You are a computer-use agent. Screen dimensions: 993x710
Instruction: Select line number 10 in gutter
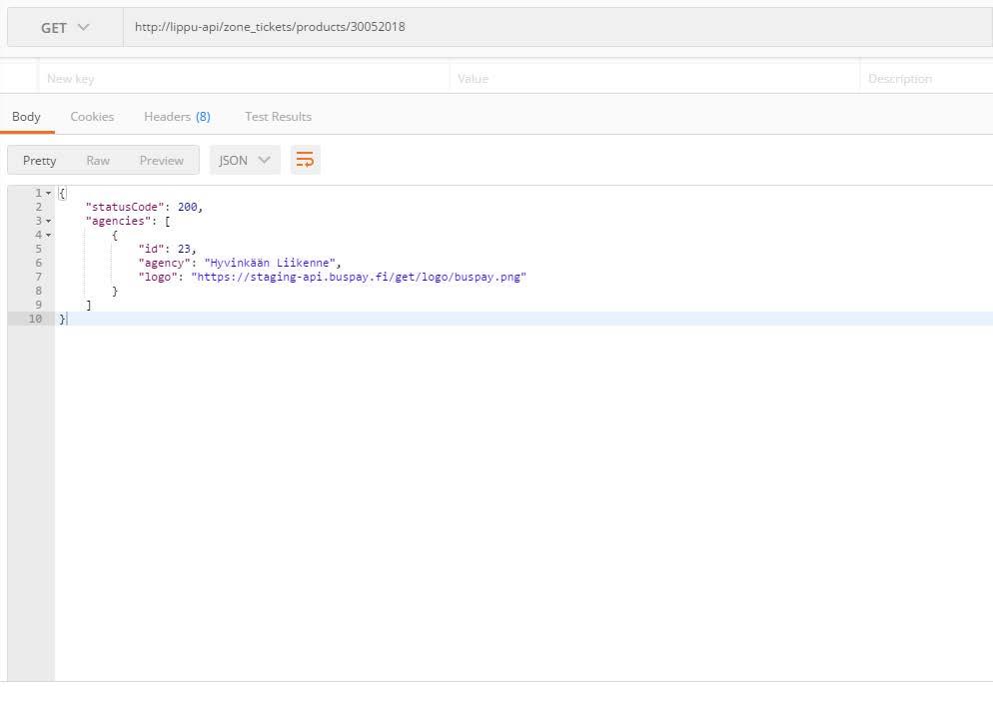[35, 319]
